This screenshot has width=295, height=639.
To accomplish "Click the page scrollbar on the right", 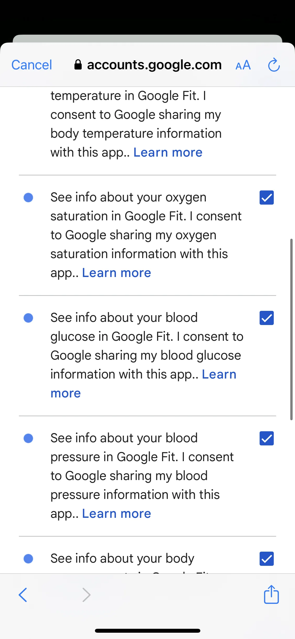I will pos(291,329).
